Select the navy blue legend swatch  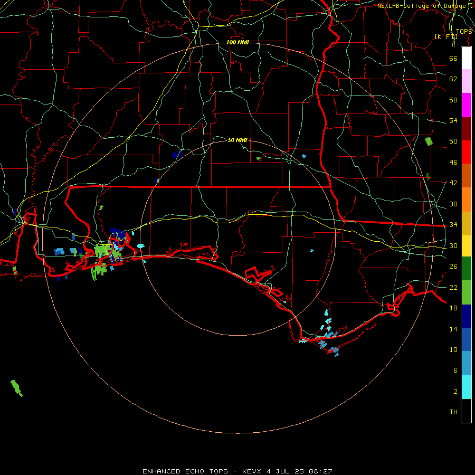point(466,316)
